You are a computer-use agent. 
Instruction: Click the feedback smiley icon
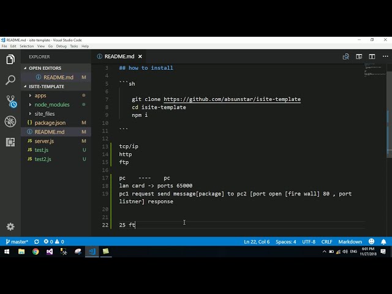coord(372,241)
